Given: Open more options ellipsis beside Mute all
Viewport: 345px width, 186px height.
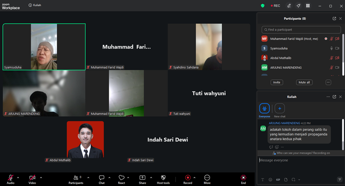Looking at the screenshot, I should [328, 82].
